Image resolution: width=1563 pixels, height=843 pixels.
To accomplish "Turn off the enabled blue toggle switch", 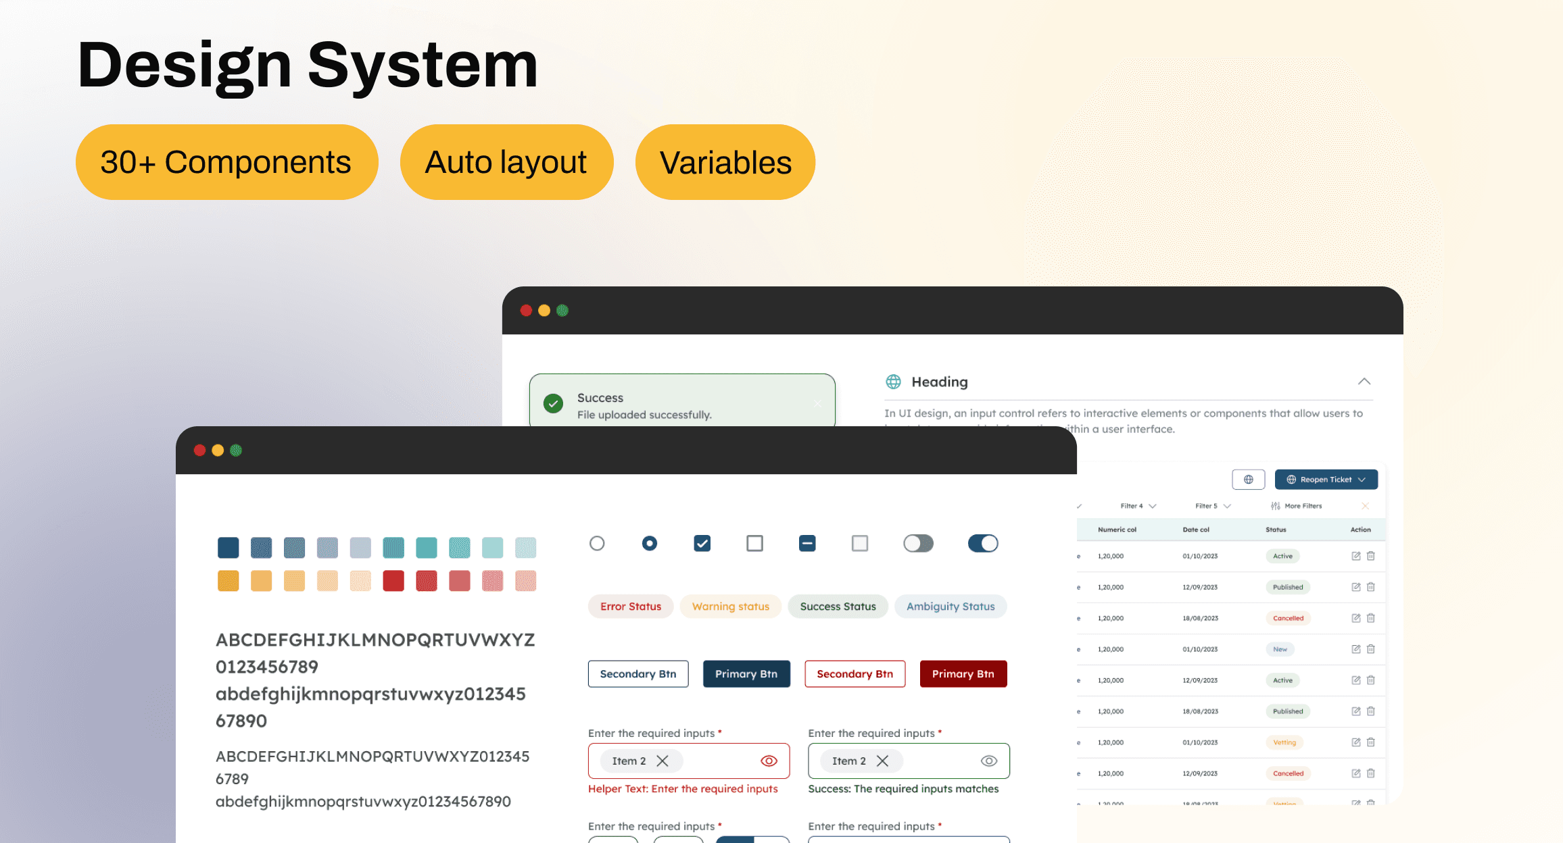I will tap(983, 543).
